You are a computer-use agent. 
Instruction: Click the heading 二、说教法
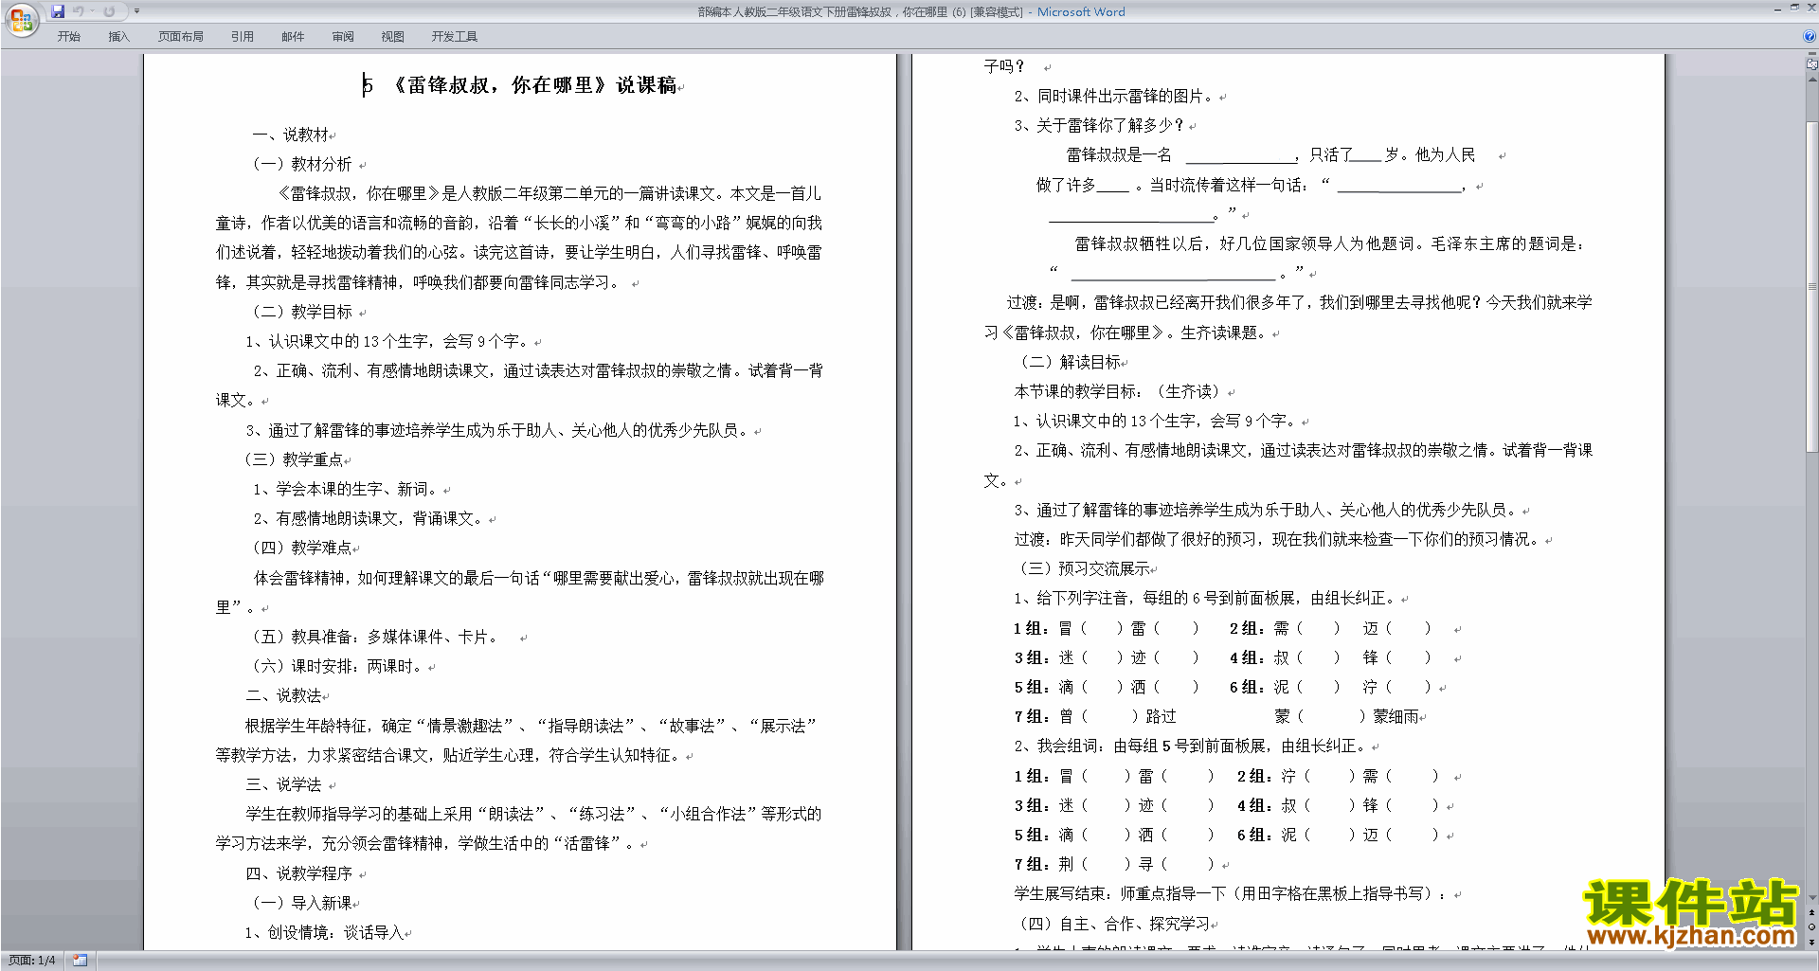[x=283, y=695]
